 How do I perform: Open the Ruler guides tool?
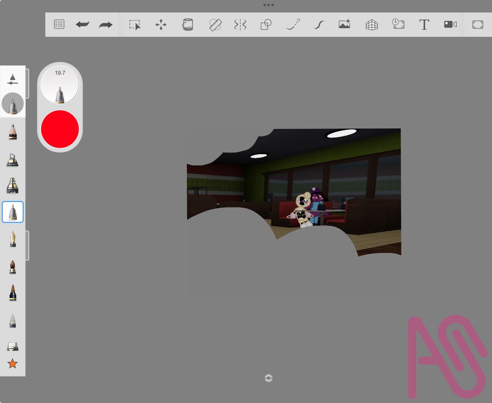click(215, 25)
